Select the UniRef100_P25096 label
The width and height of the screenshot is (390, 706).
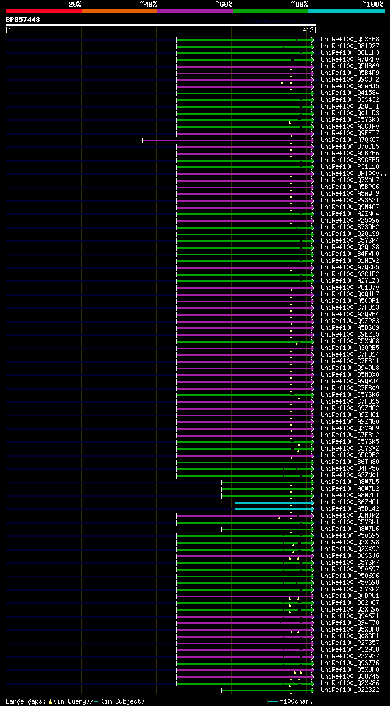[350, 221]
